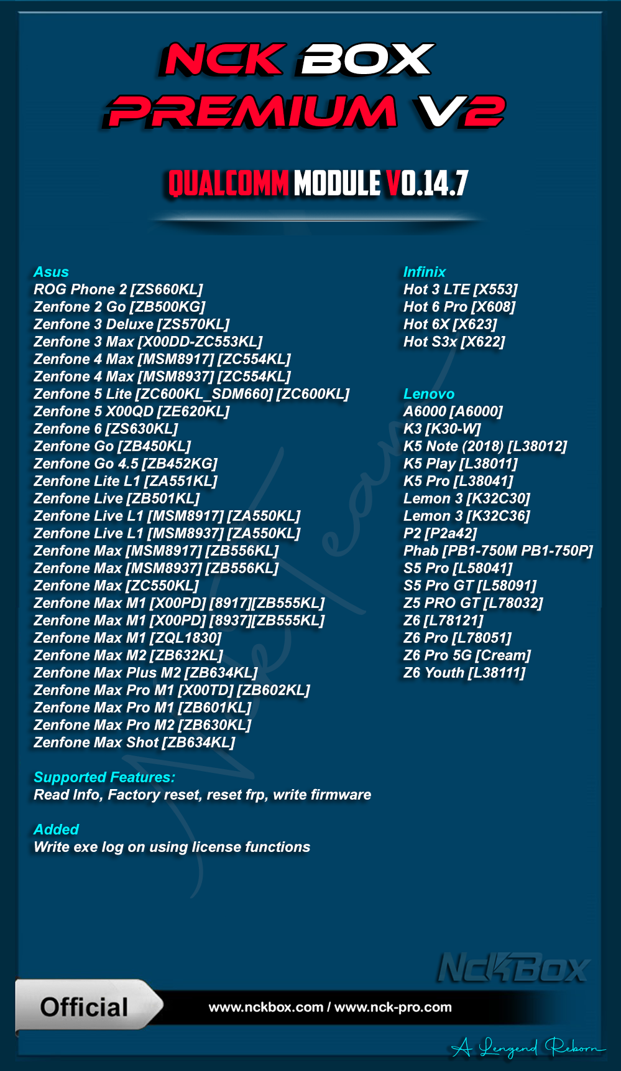Screen dimensions: 621x1071
Task: Click Lemon 3 [K32C30] entry
Action: click(x=467, y=498)
